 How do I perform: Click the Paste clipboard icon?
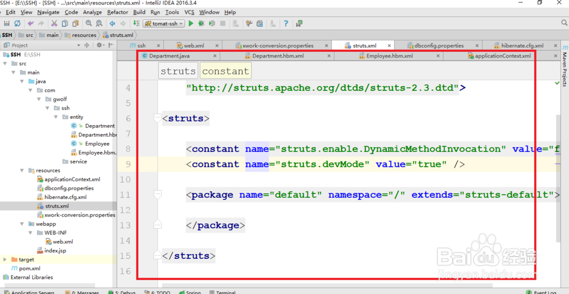coord(76,23)
